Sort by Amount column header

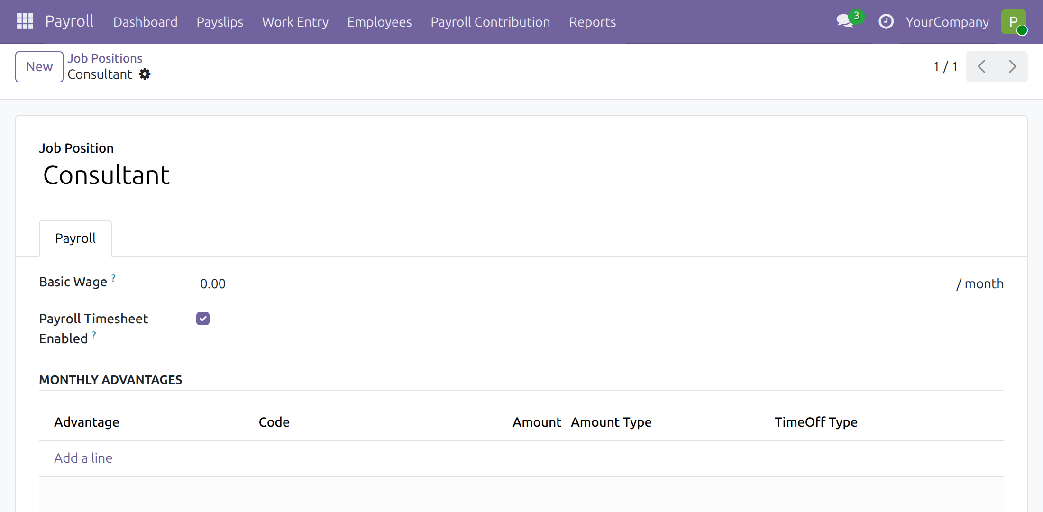(x=537, y=422)
